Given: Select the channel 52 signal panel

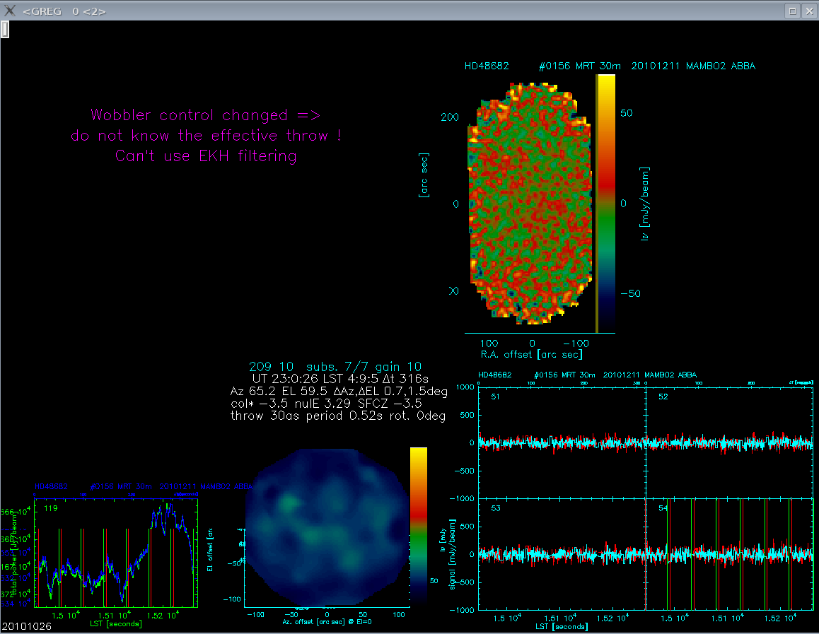Looking at the screenshot, I should 728,442.
